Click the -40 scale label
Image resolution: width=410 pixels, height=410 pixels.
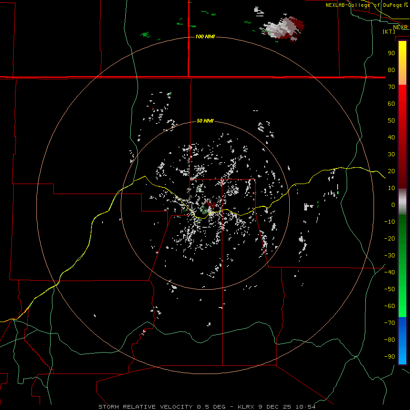pyautogui.click(x=389, y=272)
